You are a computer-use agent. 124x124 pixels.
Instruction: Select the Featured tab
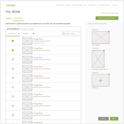pos(19,18)
